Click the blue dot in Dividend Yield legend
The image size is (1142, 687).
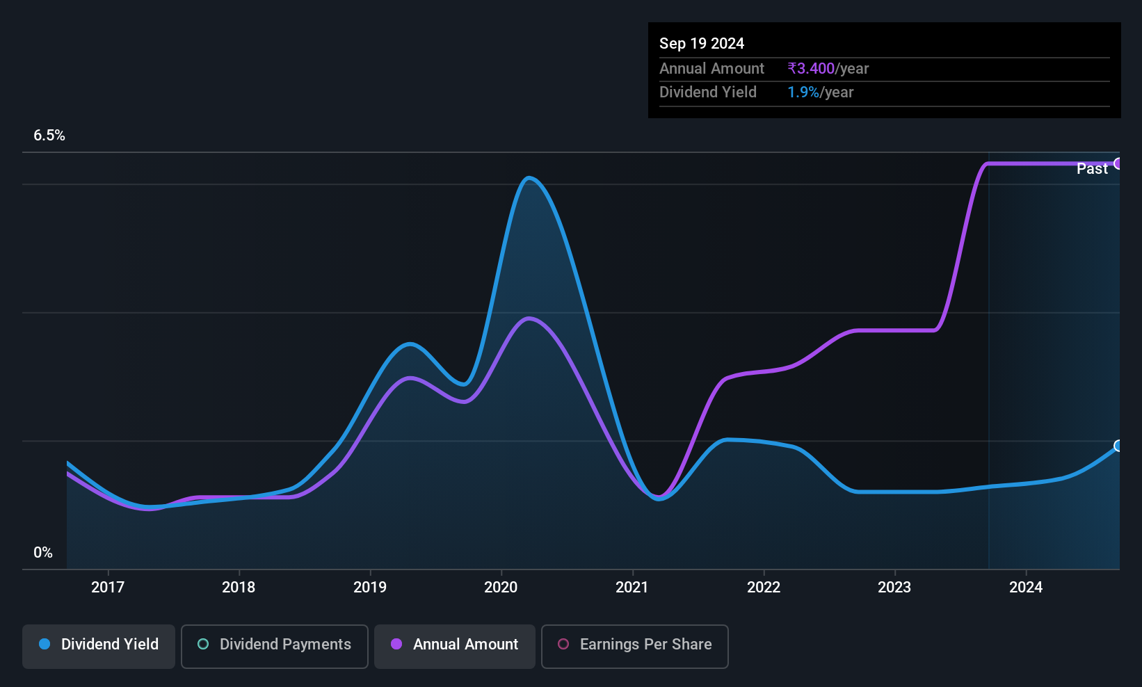point(45,645)
